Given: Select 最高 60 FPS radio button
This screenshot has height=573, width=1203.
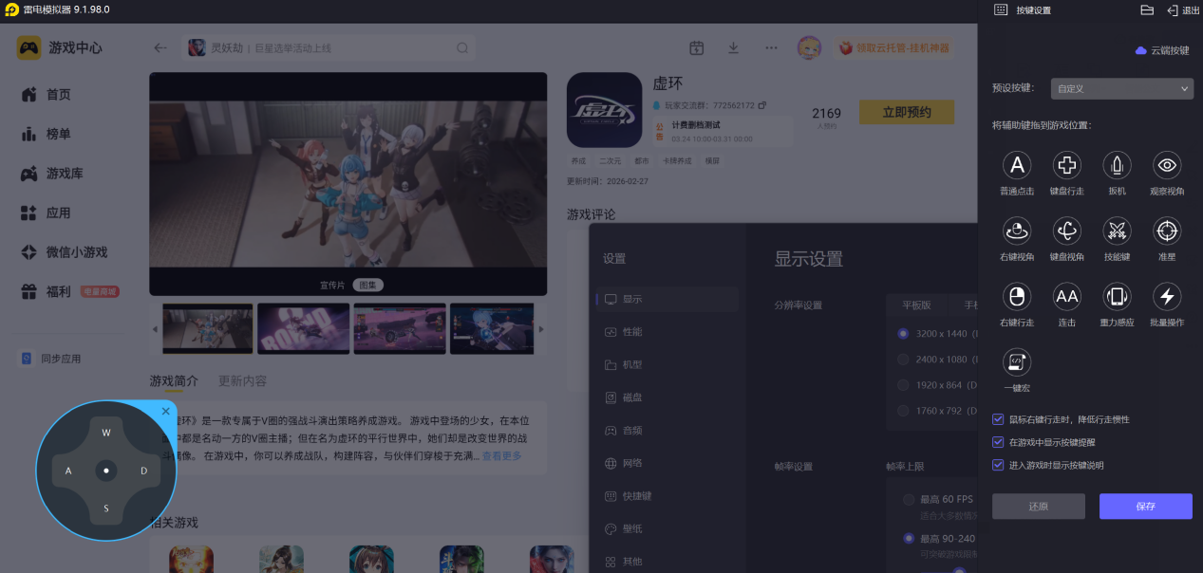Looking at the screenshot, I should coord(910,499).
